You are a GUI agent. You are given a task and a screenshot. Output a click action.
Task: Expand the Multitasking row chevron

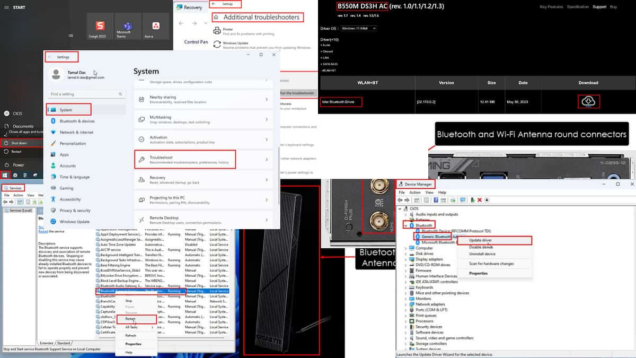coord(267,119)
